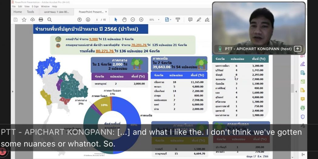
Task: Zoom out with the minus icon
Action: pyautogui.click(x=133, y=20)
